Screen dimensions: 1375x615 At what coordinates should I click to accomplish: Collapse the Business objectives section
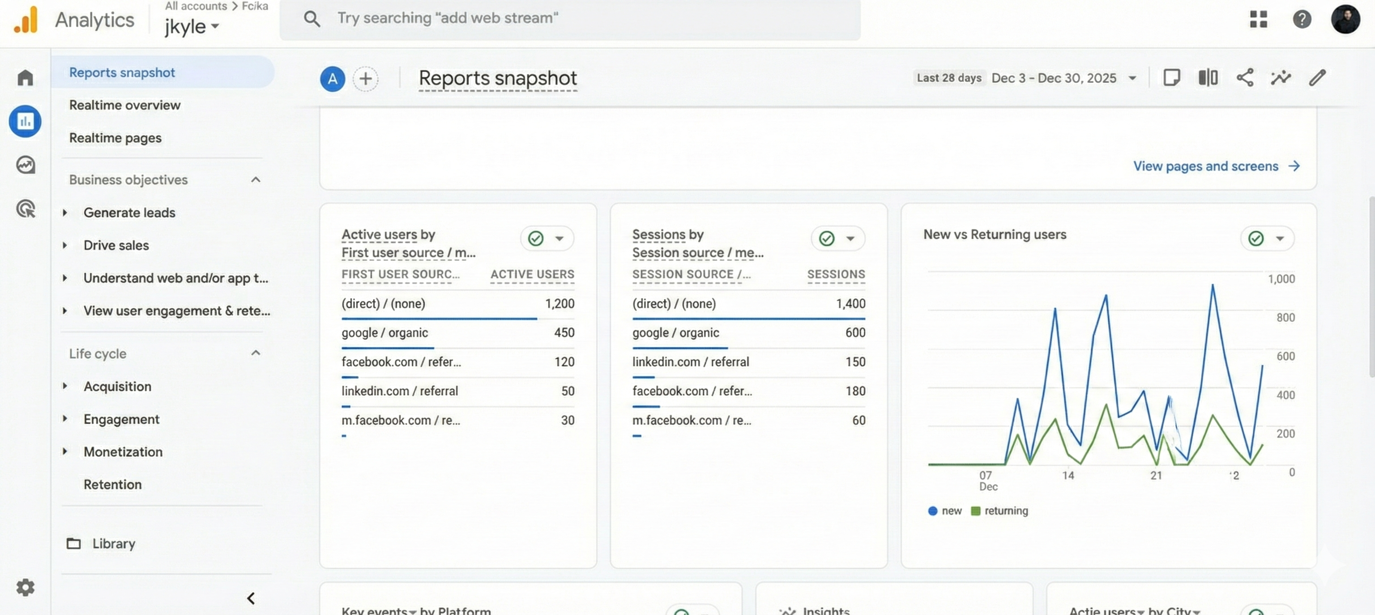pos(256,180)
